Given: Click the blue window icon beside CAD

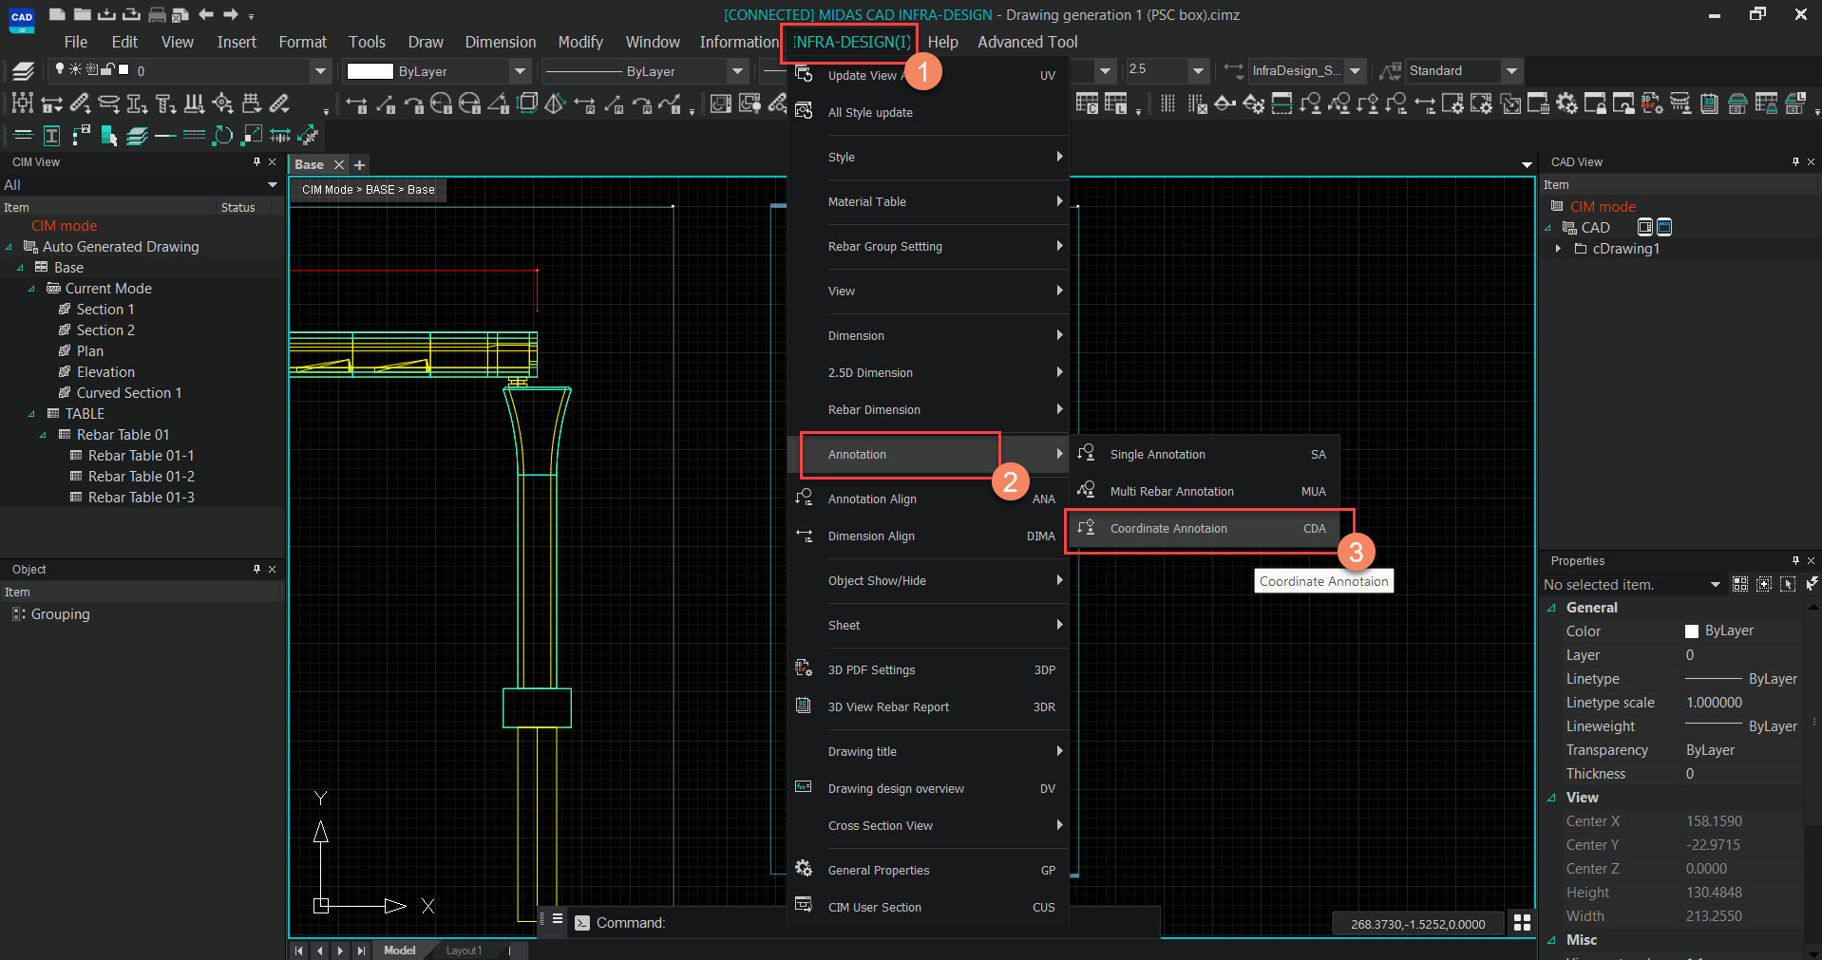Looking at the screenshot, I should (x=1664, y=227).
